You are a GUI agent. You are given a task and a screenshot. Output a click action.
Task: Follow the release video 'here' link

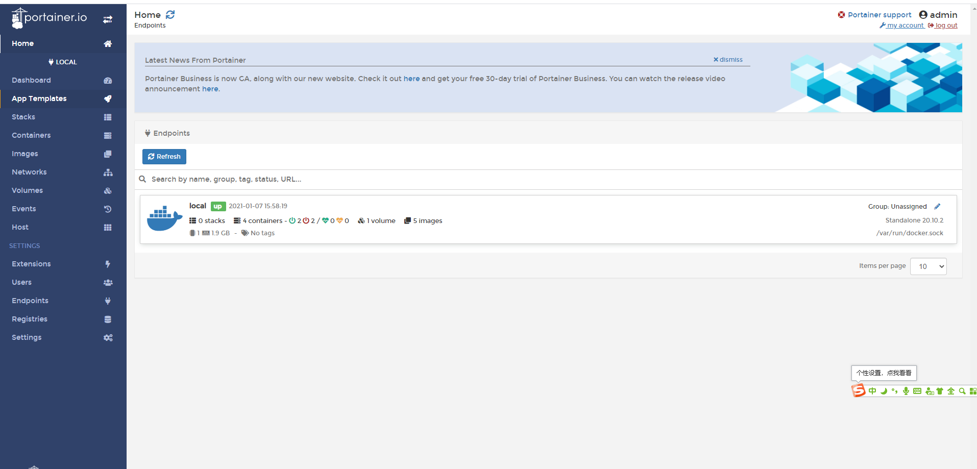pyautogui.click(x=210, y=89)
